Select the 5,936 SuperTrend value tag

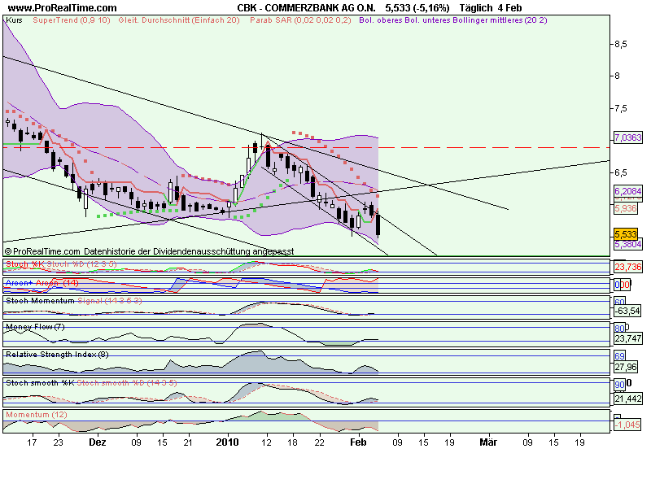coord(626,208)
